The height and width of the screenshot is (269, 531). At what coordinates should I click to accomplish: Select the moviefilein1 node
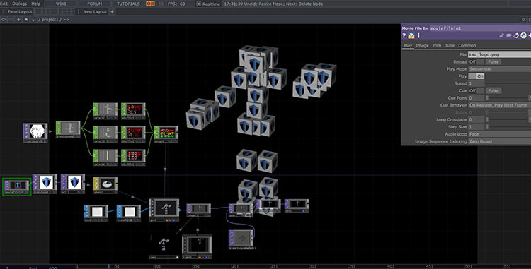point(16,186)
